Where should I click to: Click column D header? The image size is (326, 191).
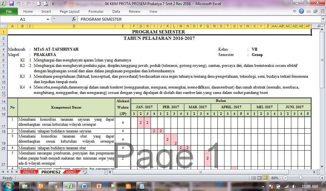[74, 26]
